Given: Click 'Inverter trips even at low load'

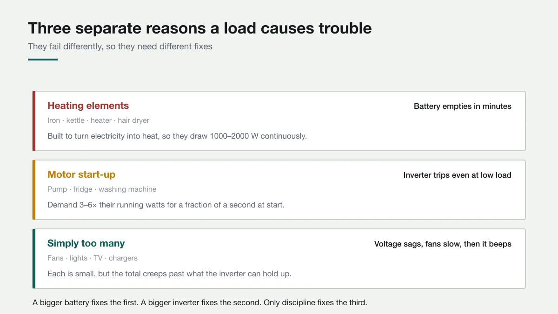Looking at the screenshot, I should click(x=458, y=175).
